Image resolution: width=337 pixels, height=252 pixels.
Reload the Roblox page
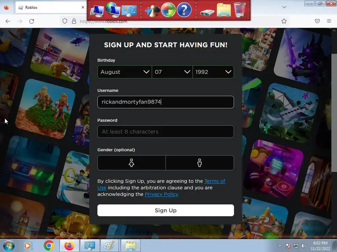coord(32,21)
